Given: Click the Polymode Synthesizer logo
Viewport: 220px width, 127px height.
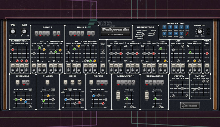Looking at the screenshot, I should 116,32.
